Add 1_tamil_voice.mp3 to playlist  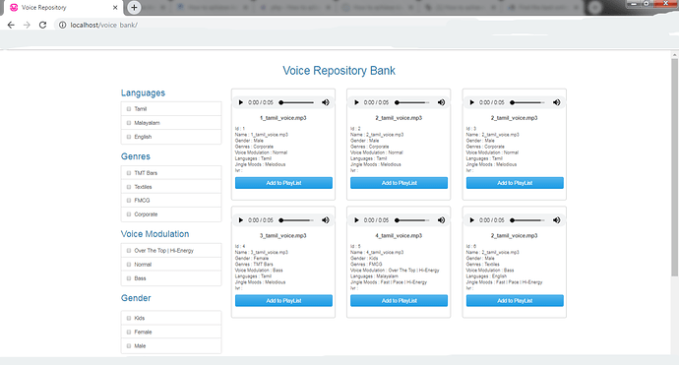coord(283,183)
